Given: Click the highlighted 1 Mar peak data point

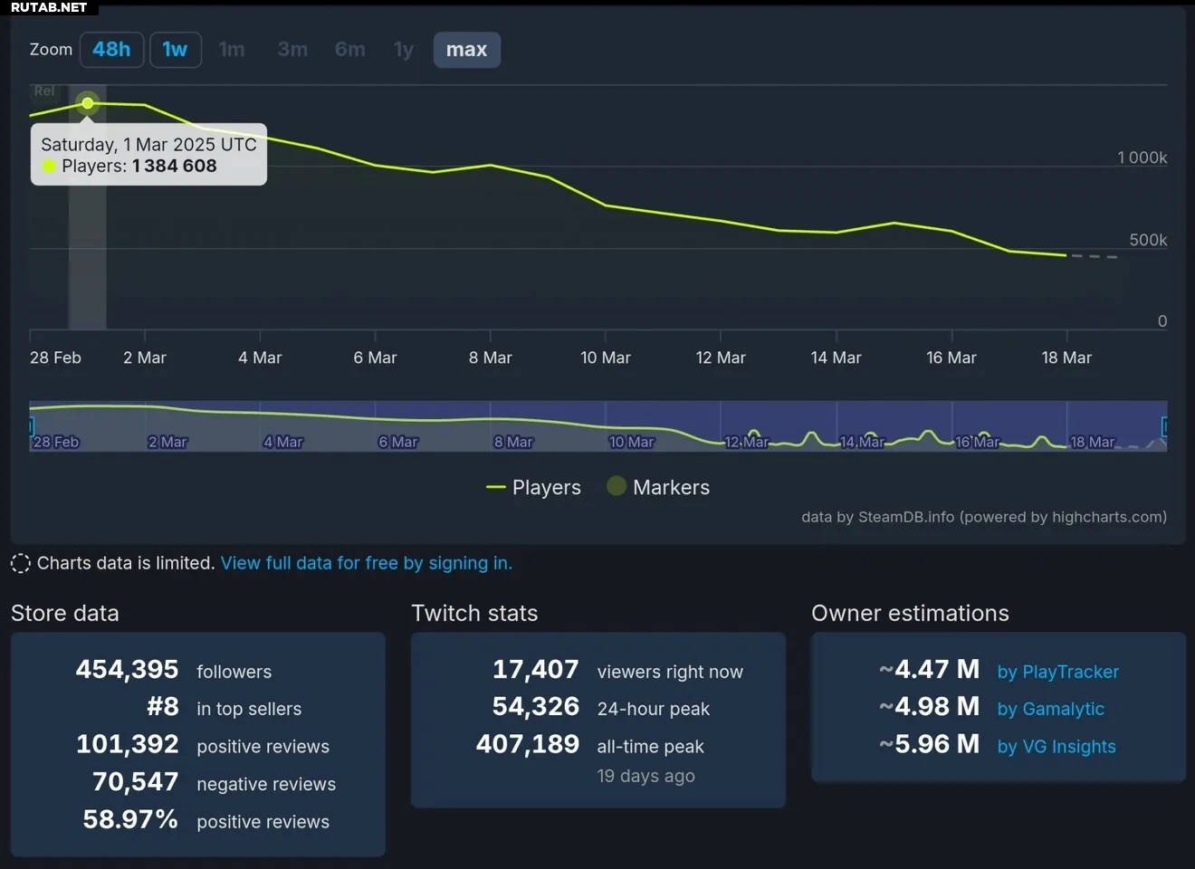Looking at the screenshot, I should click(x=88, y=103).
